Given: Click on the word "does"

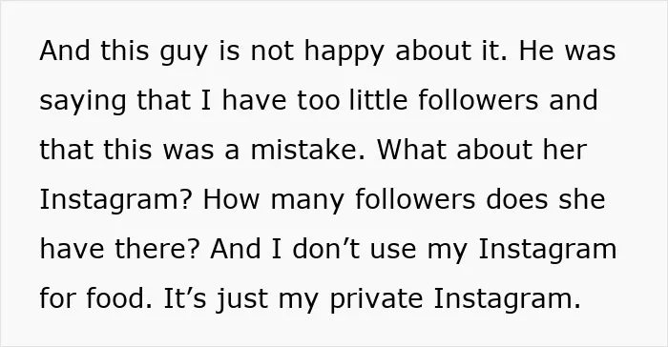Looking at the screenshot, I should coord(517,199).
